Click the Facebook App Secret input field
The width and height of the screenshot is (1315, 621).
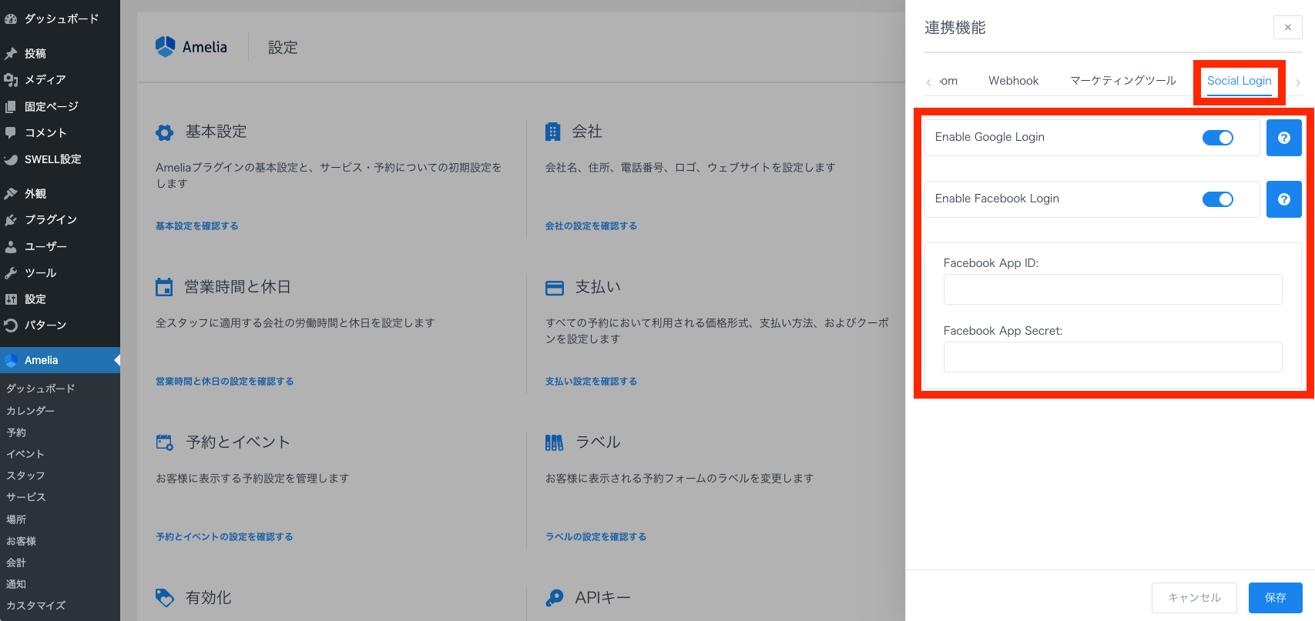tap(1112, 357)
